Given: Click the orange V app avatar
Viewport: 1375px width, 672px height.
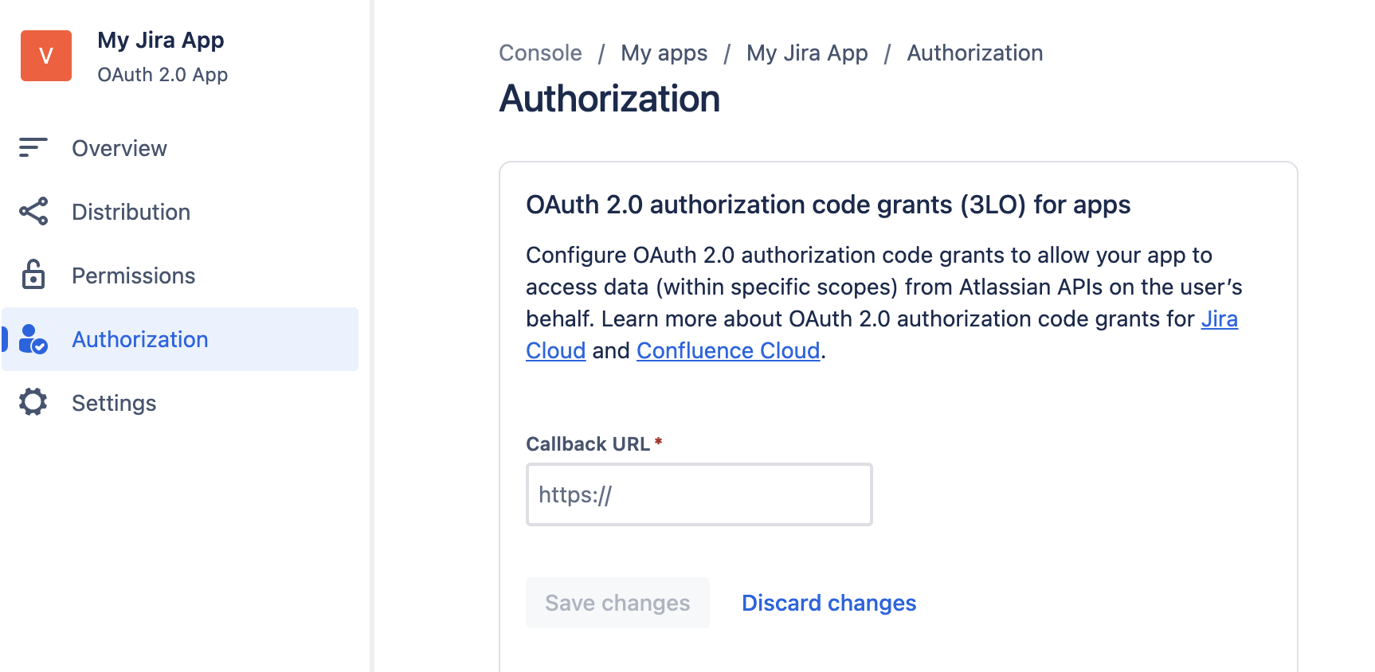Looking at the screenshot, I should coord(45,56).
